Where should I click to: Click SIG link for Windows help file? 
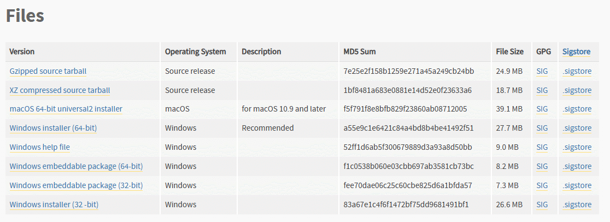(542, 147)
